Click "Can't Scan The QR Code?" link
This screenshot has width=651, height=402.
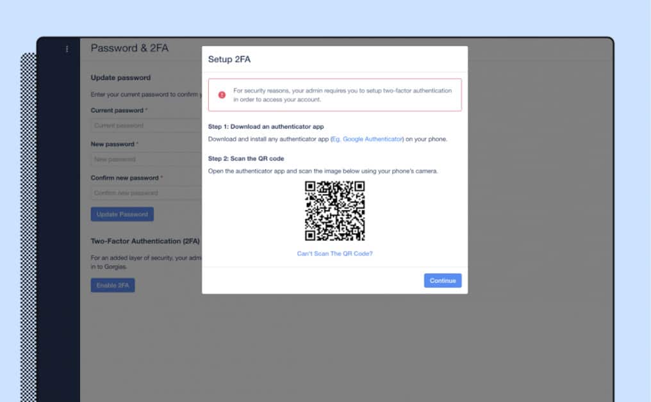334,253
